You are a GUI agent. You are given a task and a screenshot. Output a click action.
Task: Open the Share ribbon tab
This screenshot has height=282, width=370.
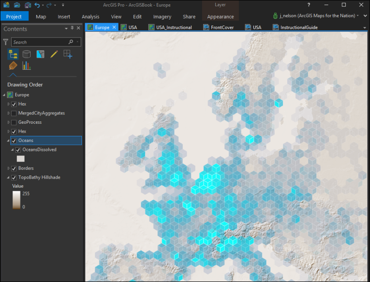pyautogui.click(x=189, y=17)
